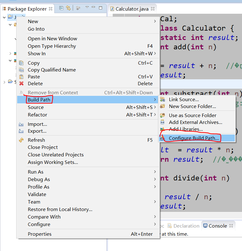242x251 pixels.
Task: Click the Link Source icon
Action: pyautogui.click(x=162, y=99)
